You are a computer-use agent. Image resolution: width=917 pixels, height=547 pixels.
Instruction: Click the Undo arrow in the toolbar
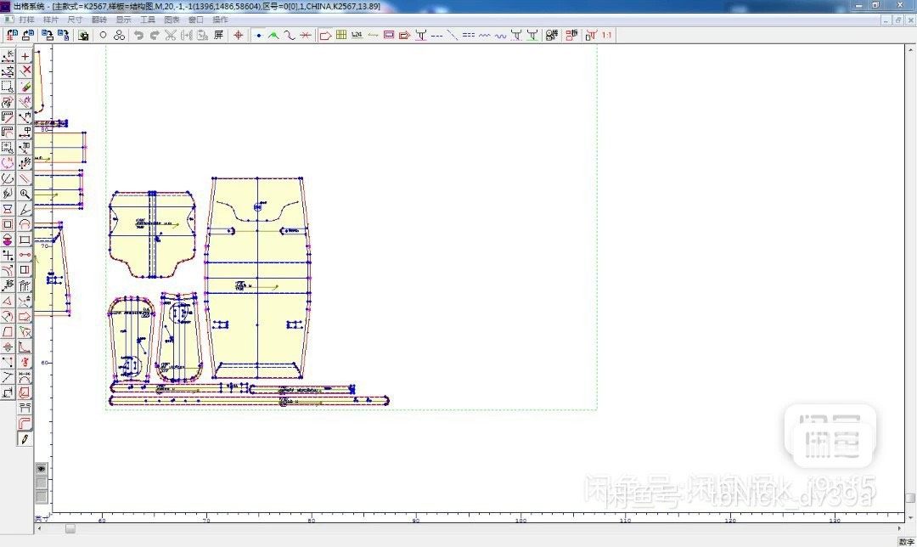click(138, 36)
